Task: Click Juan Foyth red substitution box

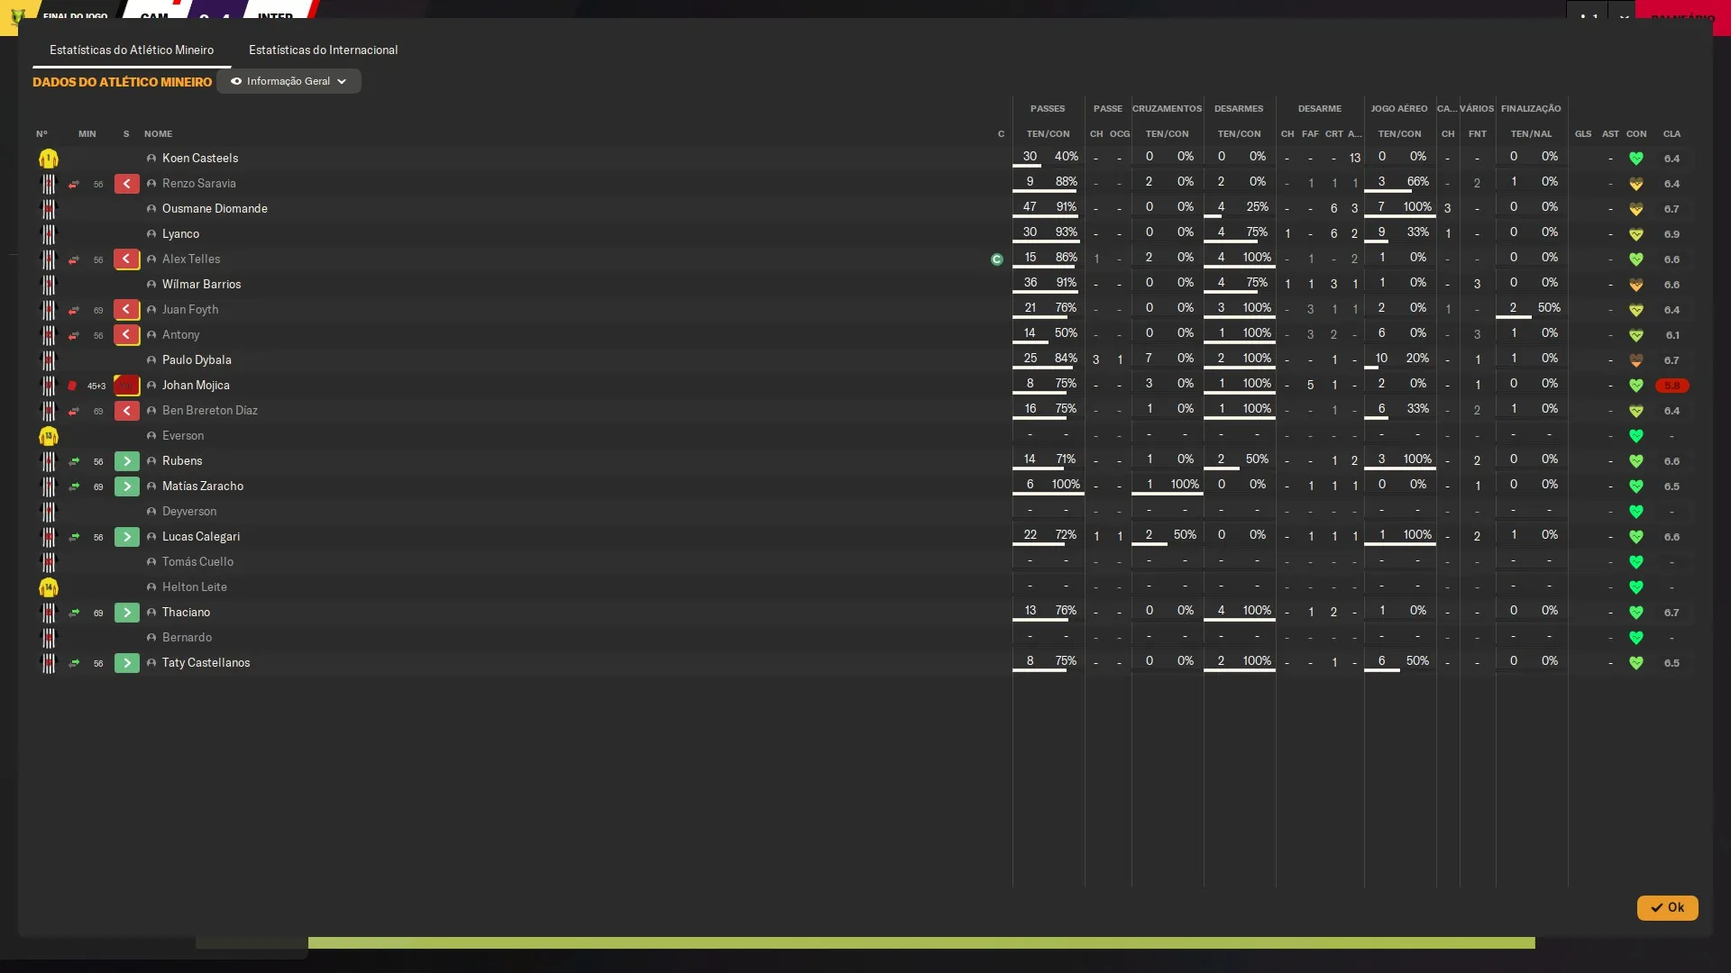Action: tap(127, 310)
